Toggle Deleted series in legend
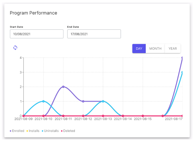The image size is (195, 143). [68, 131]
